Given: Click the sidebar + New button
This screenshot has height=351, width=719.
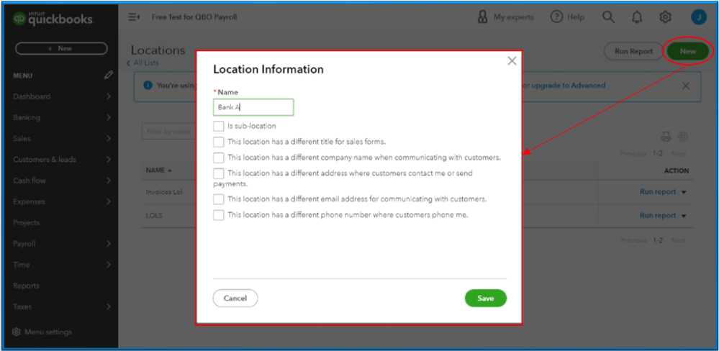Looking at the screenshot, I should point(61,49).
